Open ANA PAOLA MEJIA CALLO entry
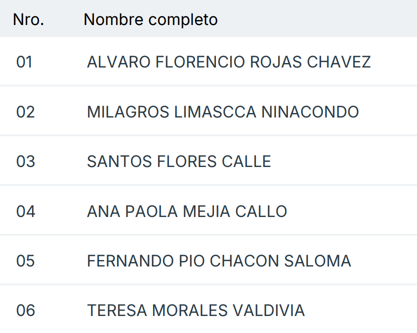 click(x=186, y=211)
